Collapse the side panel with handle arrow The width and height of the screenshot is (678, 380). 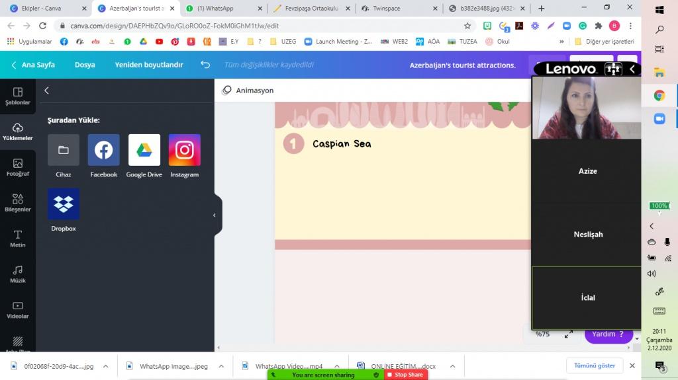(214, 215)
